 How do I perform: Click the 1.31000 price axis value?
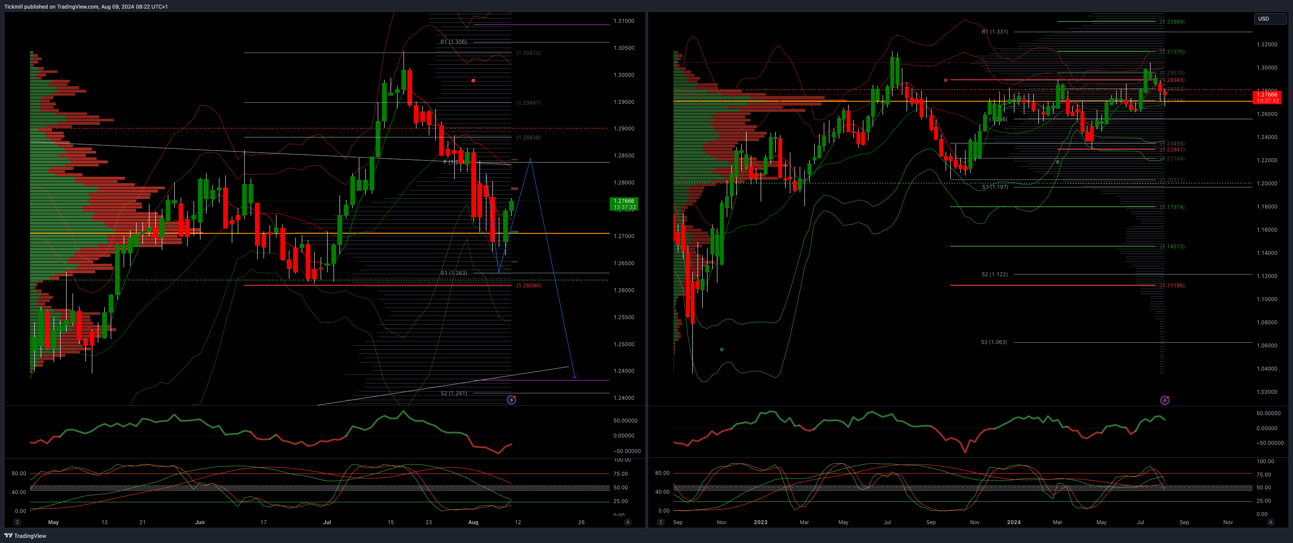(624, 21)
